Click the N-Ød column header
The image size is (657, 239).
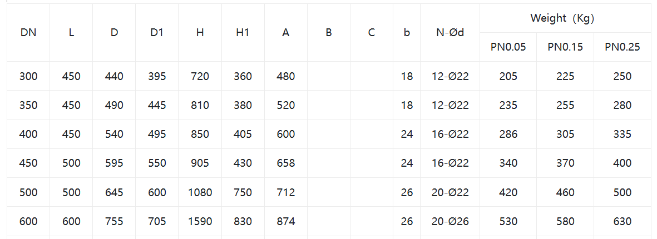coord(450,33)
